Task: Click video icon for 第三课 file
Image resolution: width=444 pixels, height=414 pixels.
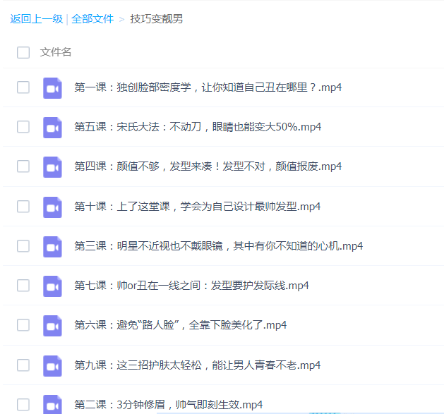Action: point(52,247)
